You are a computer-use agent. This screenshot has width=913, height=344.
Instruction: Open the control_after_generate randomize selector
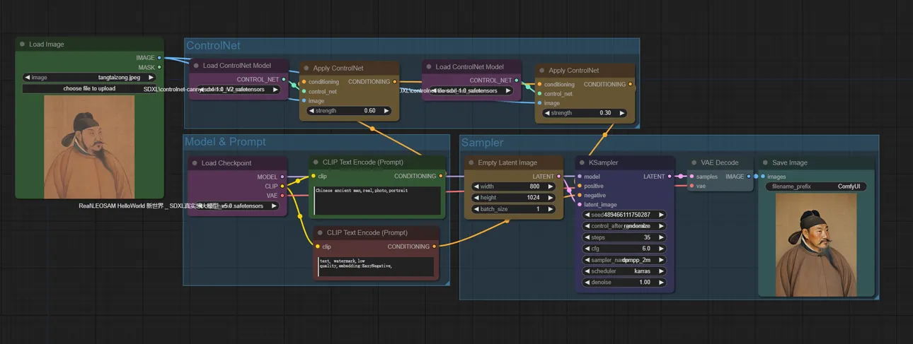(x=624, y=226)
